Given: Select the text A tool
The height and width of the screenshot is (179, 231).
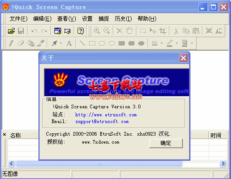Looking at the screenshot, I should coord(69,44).
